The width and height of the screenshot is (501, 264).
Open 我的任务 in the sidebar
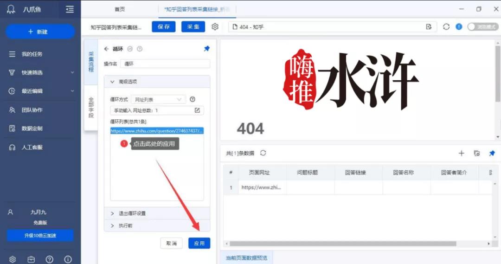tap(32, 54)
